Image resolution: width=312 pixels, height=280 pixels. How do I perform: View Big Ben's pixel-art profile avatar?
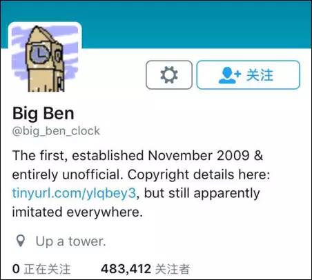tap(45, 57)
